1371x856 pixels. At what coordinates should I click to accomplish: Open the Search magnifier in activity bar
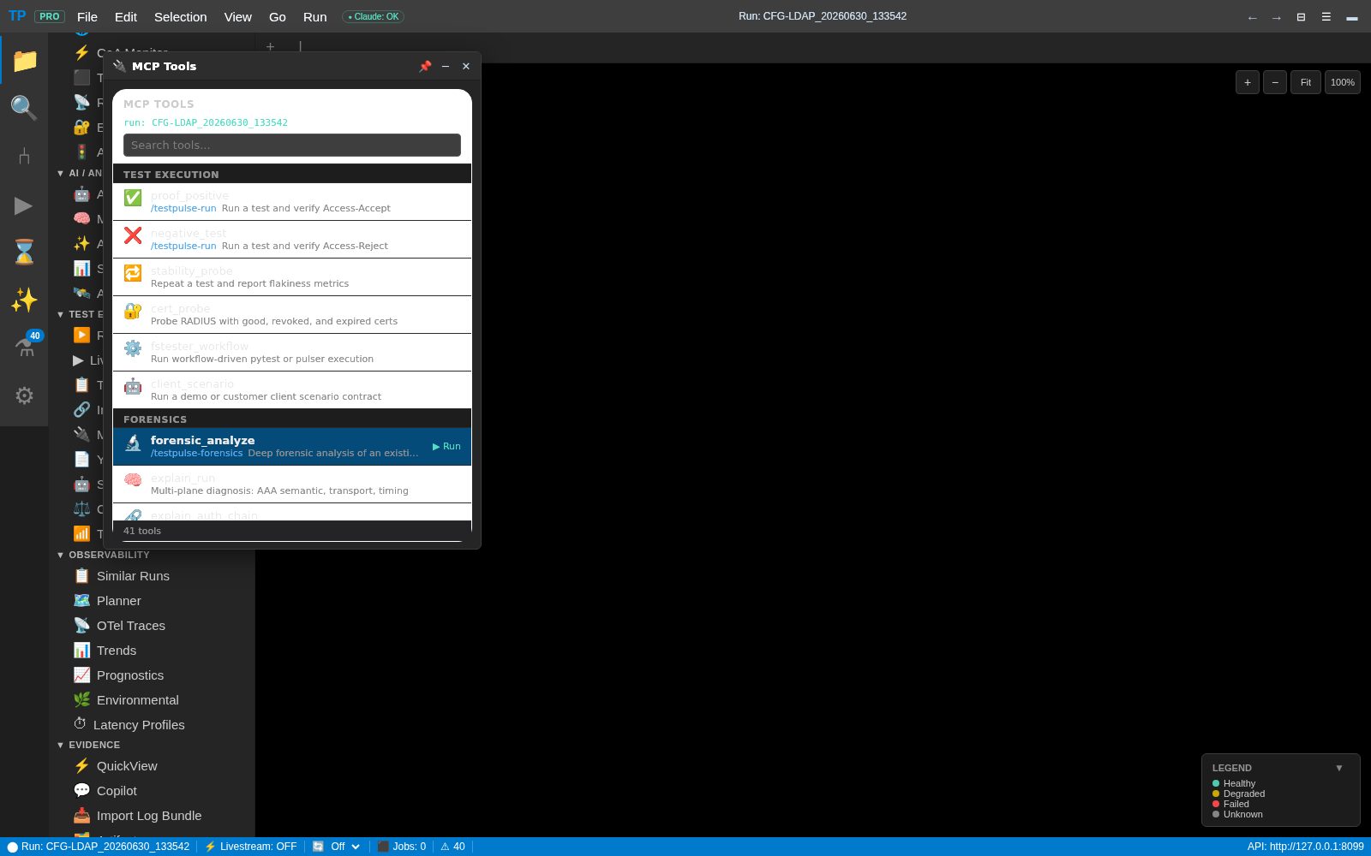point(24,108)
